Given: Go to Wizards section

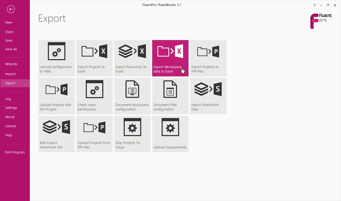Looking at the screenshot, I should pos(11,64).
